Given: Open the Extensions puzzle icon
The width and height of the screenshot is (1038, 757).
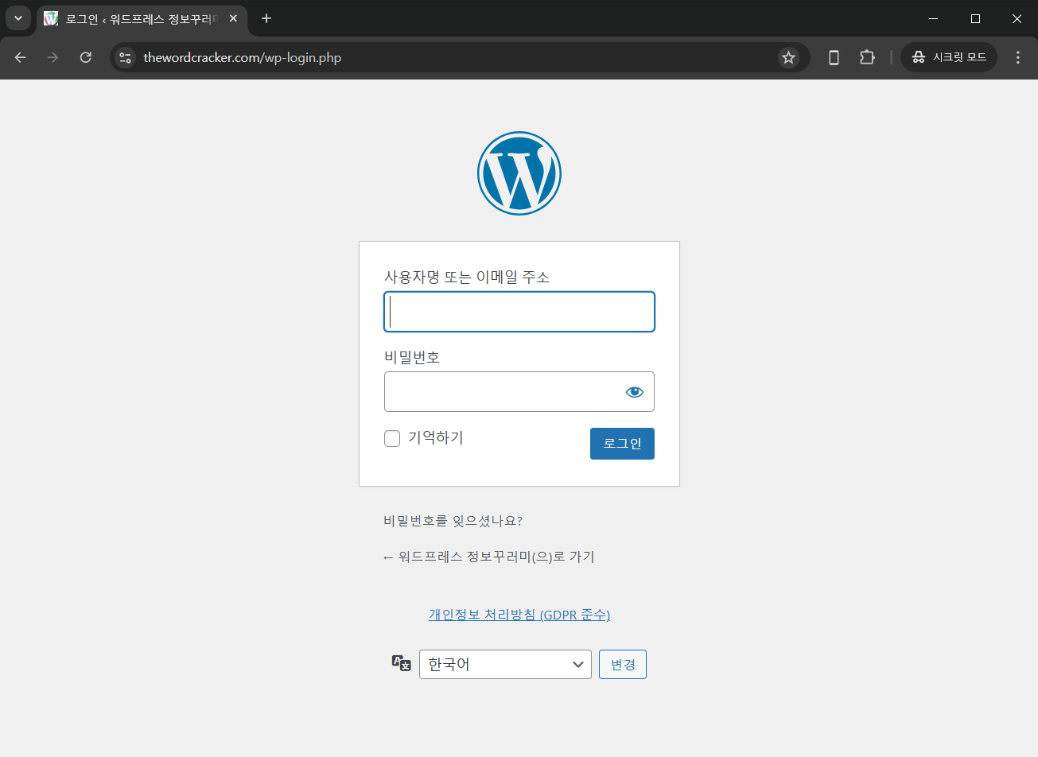Looking at the screenshot, I should point(867,57).
